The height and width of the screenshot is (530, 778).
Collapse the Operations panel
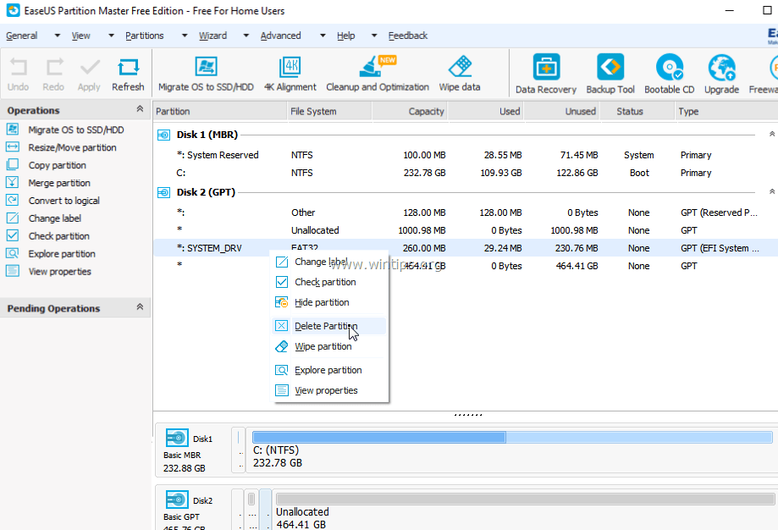coord(140,108)
